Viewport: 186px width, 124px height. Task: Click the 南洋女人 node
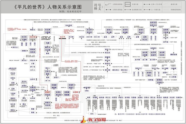pyautogui.click(x=15, y=47)
